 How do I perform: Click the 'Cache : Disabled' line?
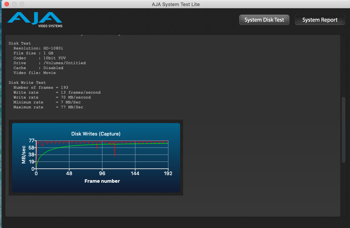coord(38,68)
